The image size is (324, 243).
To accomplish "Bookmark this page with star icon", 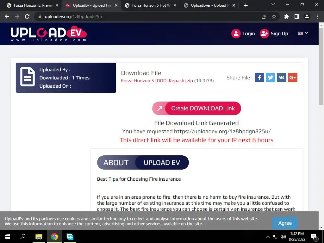I will pyautogui.click(x=274, y=16).
